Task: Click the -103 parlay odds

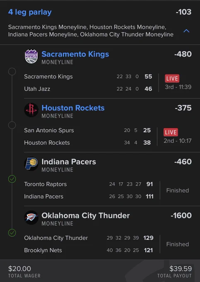Action: pos(183,12)
